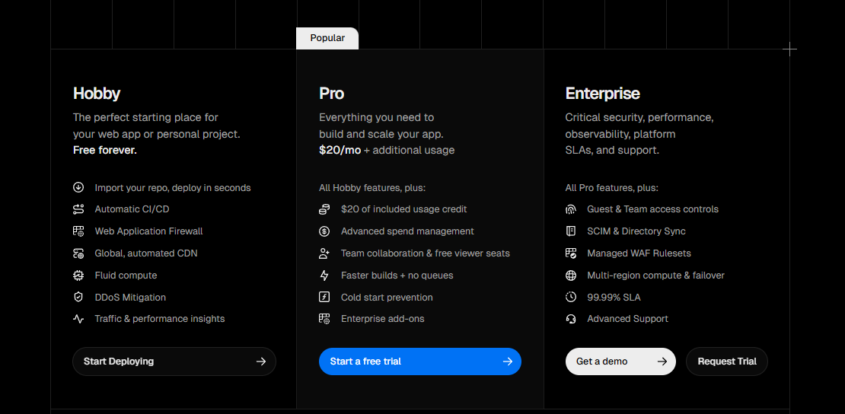
Task: Click the 99.99% SLA clock icon
Action: click(571, 298)
